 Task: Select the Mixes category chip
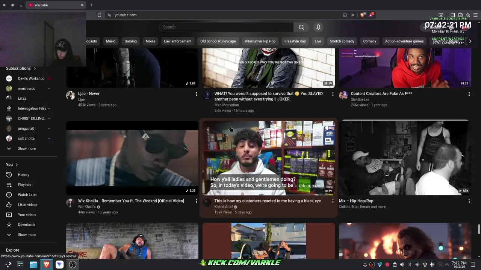150,41
